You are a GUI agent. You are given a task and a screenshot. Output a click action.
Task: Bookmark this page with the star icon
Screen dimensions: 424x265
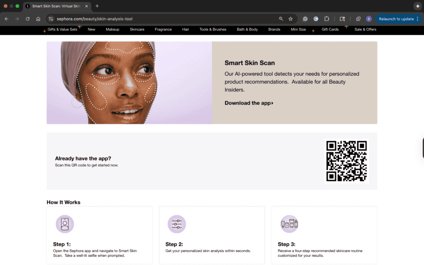tap(291, 19)
